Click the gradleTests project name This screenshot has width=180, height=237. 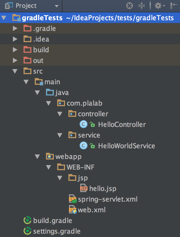(x=42, y=18)
